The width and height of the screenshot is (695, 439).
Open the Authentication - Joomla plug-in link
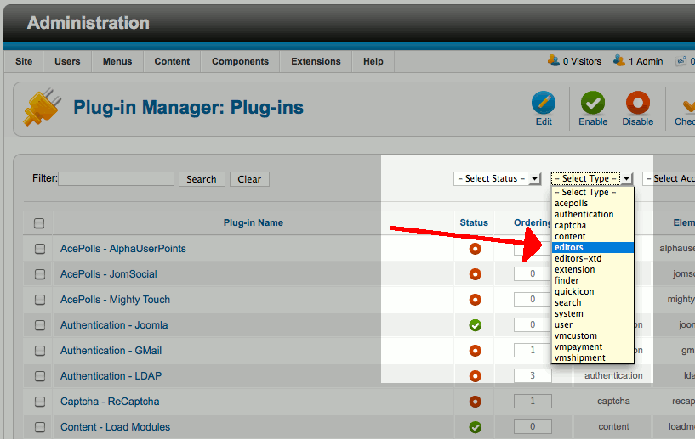pos(114,325)
